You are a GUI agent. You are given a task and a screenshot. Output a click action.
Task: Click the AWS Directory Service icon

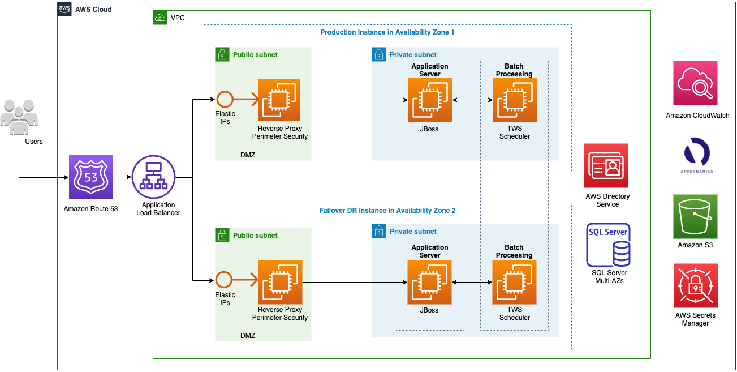click(x=606, y=165)
